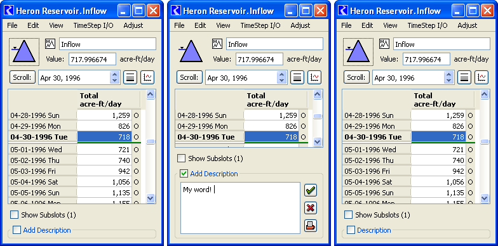Uncheck the checked Add Description checkbox

[184, 174]
